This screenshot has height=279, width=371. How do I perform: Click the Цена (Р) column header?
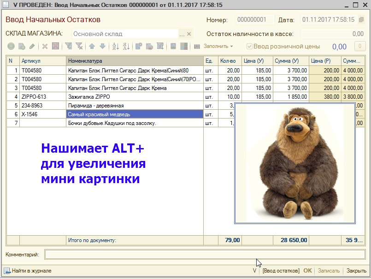coord(325,61)
